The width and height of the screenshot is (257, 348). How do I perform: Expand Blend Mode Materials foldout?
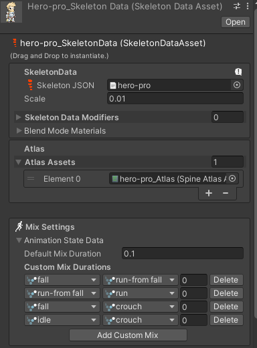click(19, 131)
